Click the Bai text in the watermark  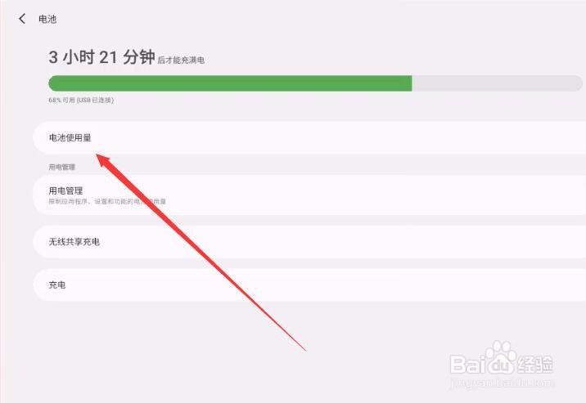point(467,365)
